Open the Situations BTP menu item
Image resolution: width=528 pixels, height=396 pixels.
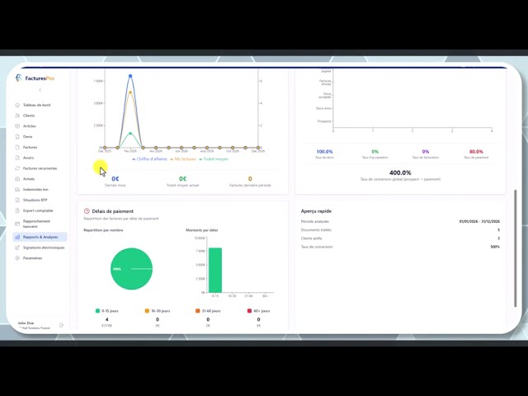tap(40, 200)
